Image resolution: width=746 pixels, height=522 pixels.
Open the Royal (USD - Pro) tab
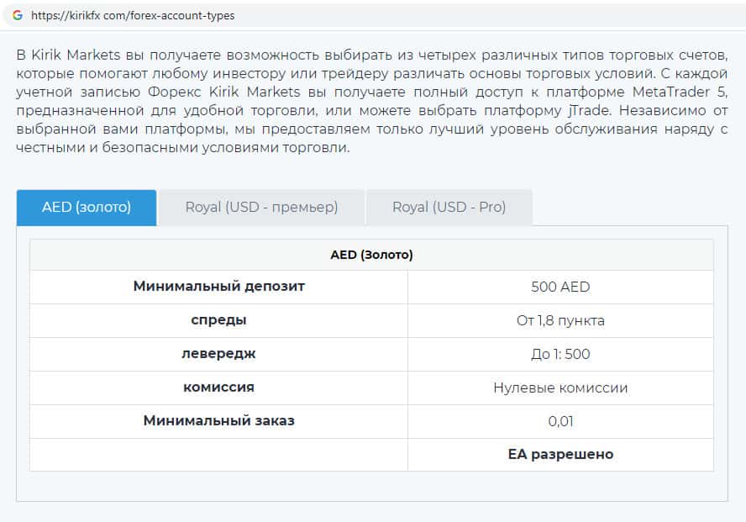pos(449,207)
